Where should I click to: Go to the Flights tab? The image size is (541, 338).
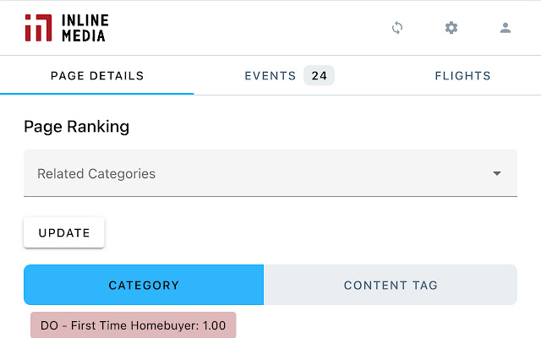pos(462,76)
